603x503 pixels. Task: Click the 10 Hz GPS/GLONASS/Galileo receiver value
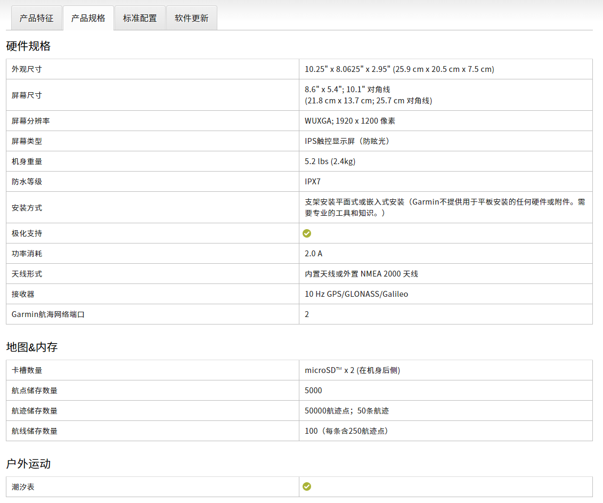click(x=356, y=294)
